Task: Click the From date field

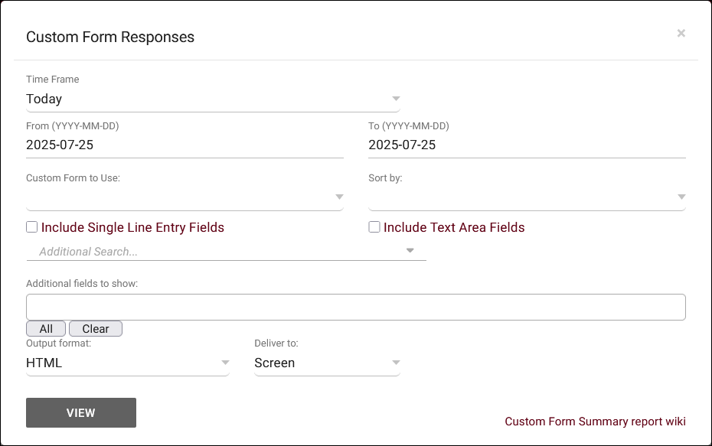Action: [184, 145]
